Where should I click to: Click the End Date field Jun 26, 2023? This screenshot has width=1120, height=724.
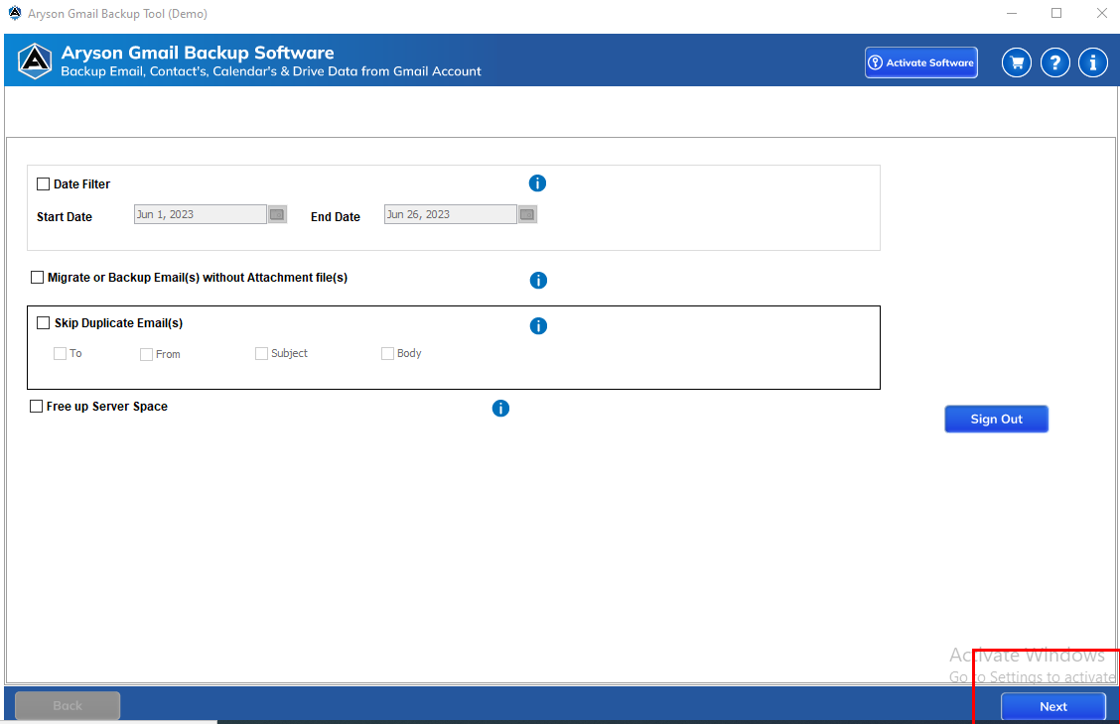[x=450, y=214]
